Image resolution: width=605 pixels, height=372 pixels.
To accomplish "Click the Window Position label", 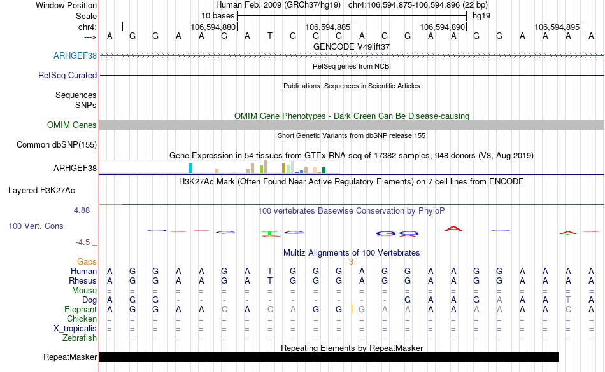I will pyautogui.click(x=66, y=5).
